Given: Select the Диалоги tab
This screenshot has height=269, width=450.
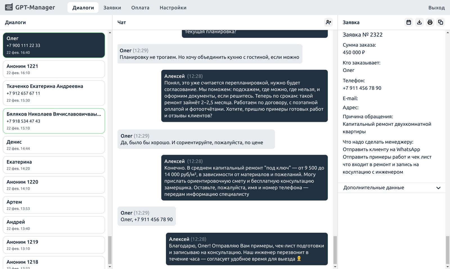Looking at the screenshot, I should [x=83, y=8].
